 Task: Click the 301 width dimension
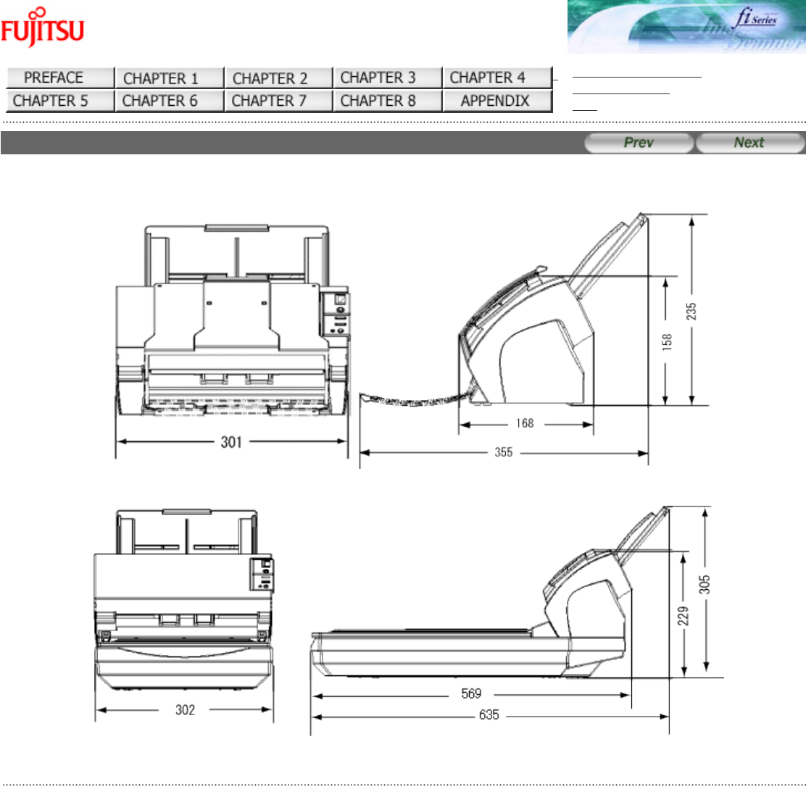point(231,442)
